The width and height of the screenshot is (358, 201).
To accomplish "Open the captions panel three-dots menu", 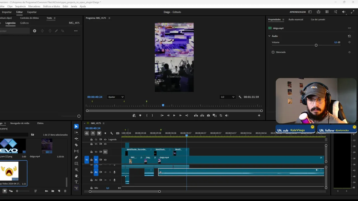I will click(x=76, y=31).
